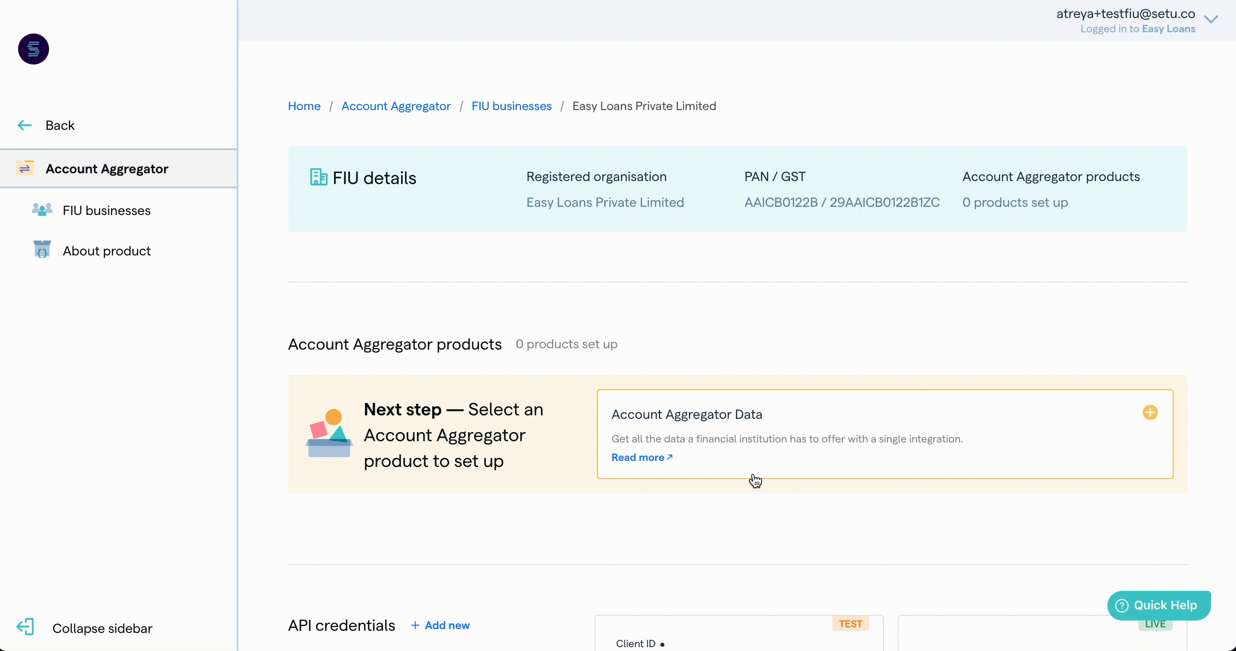
Task: Expand the account dropdown chevron
Action: [1211, 20]
